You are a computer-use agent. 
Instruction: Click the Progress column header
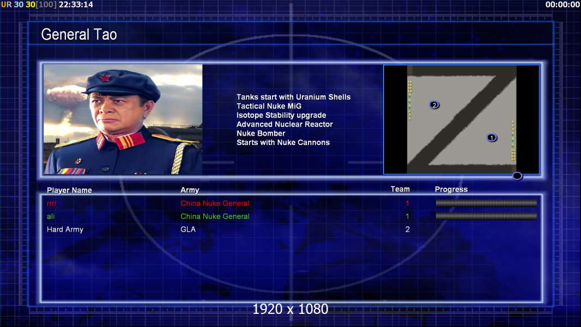tap(451, 190)
